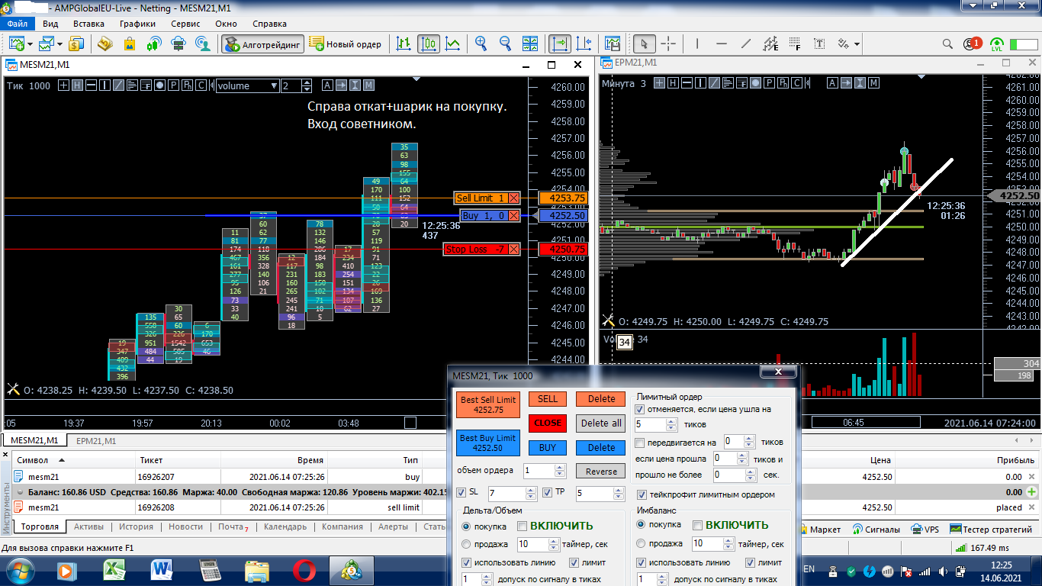The height and width of the screenshot is (586, 1042).
Task: Remove the Stop Loss line via its X
Action: tap(513, 250)
